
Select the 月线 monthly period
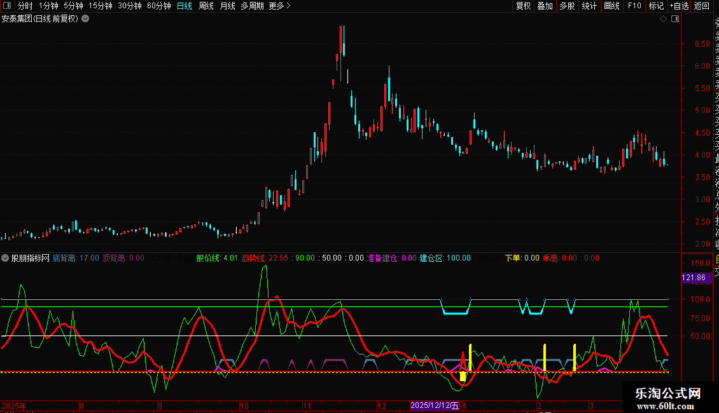tap(227, 6)
